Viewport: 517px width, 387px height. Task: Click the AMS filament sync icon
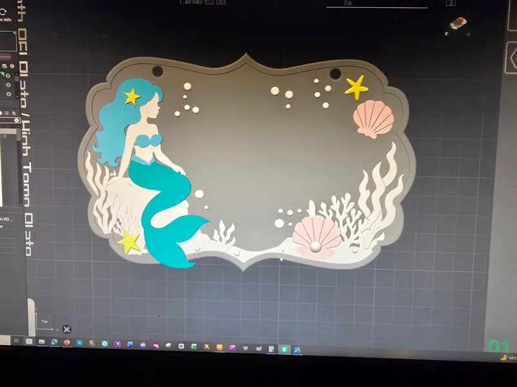tap(5, 66)
